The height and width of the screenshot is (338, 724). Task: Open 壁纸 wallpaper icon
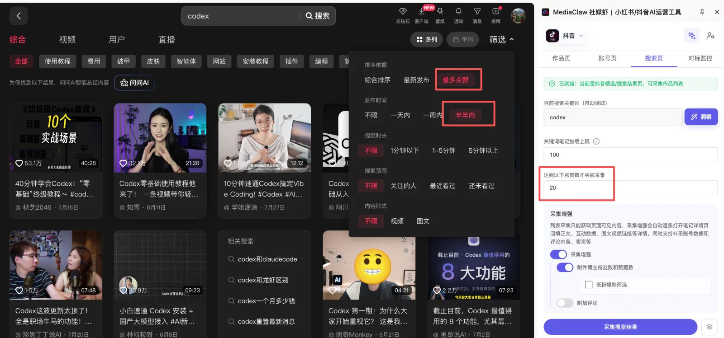[440, 11]
